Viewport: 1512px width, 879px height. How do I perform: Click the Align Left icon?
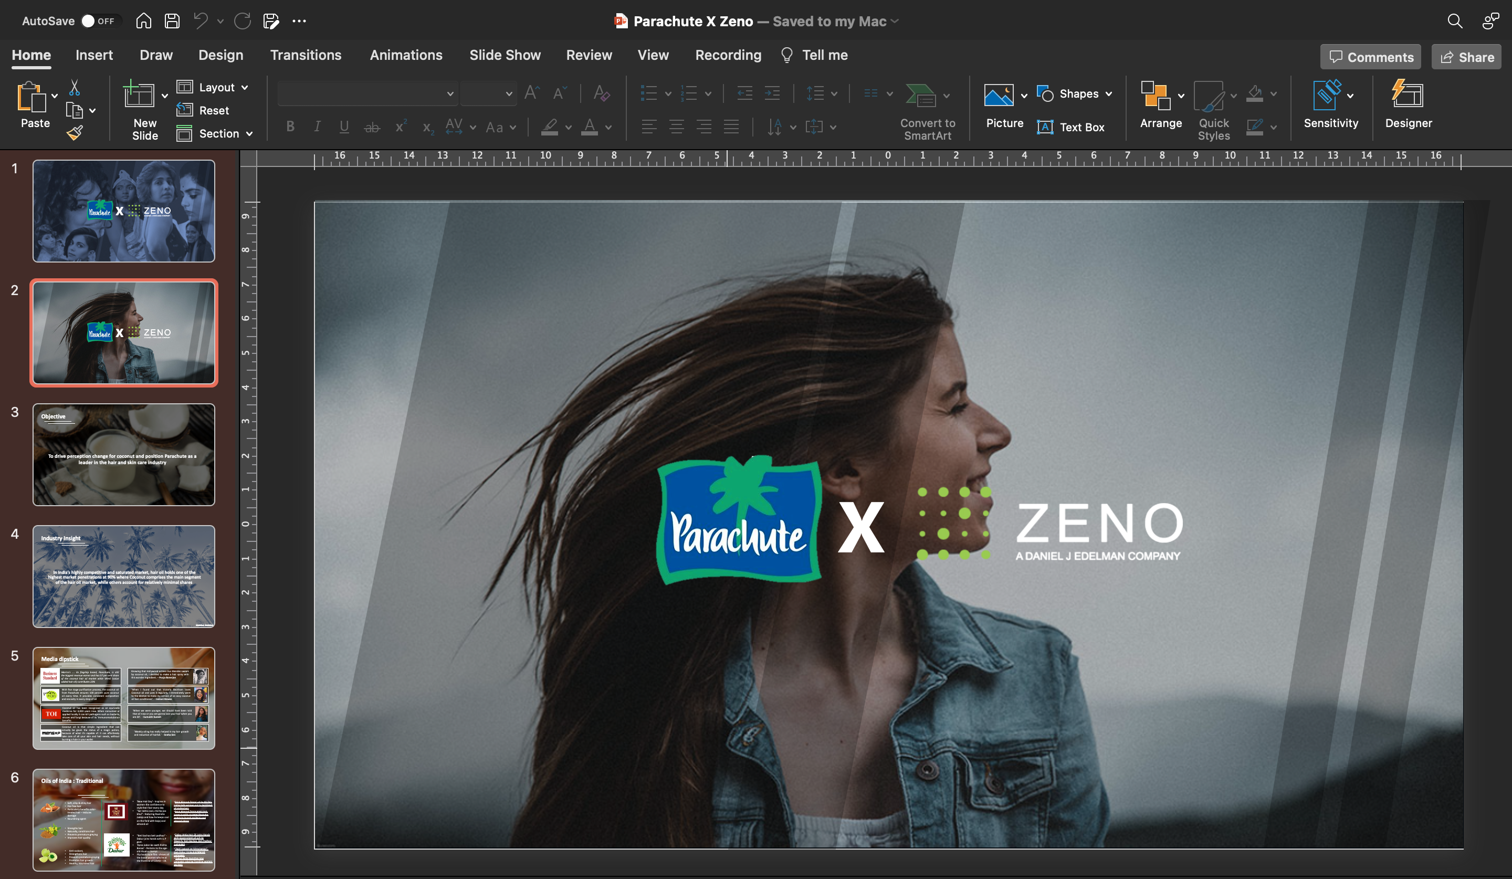pyautogui.click(x=648, y=127)
